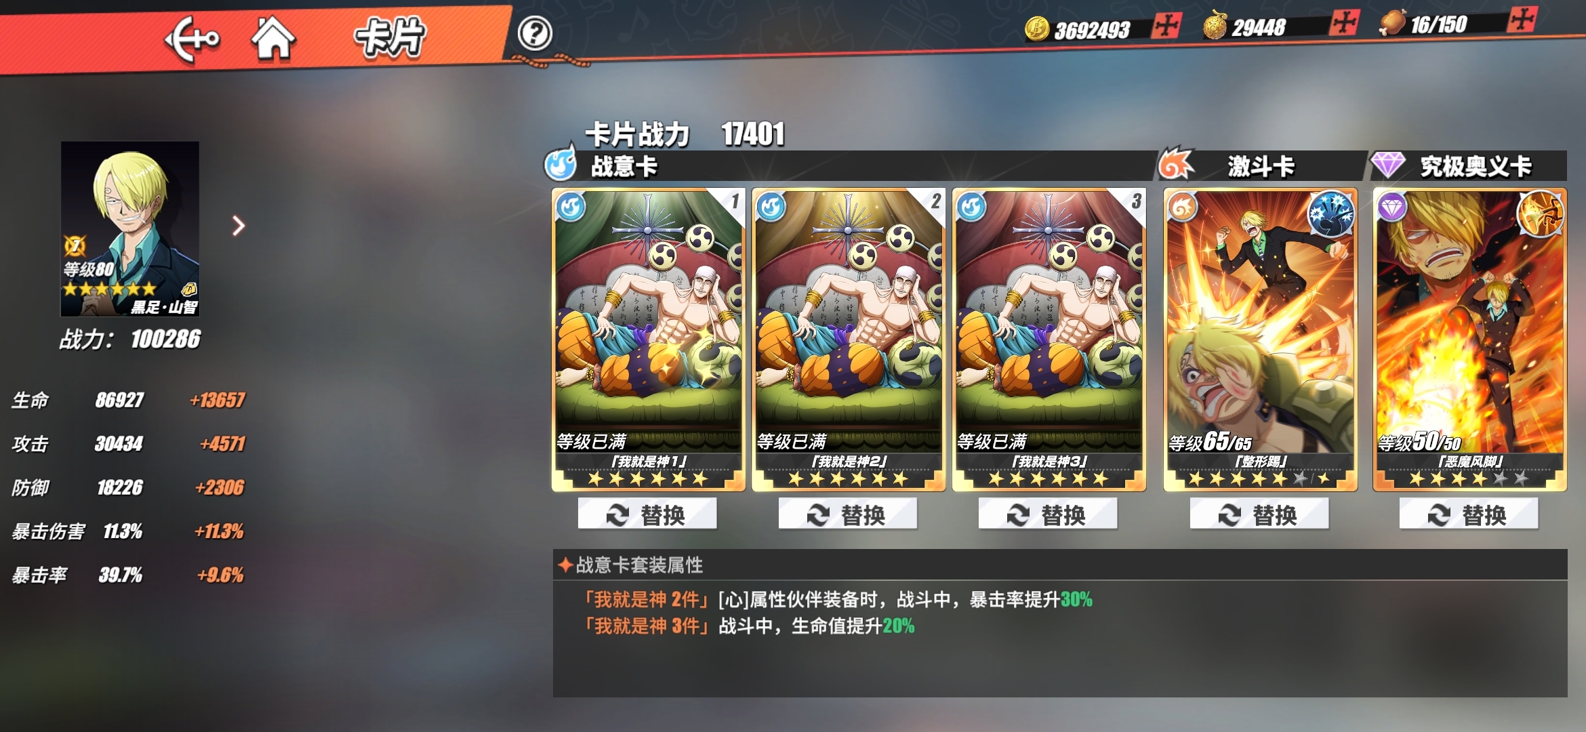The image size is (1586, 732).
Task: Go to the home screen icon
Action: [273, 38]
